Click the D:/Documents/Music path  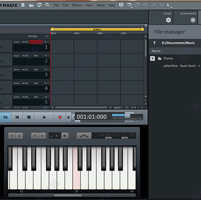[178, 43]
